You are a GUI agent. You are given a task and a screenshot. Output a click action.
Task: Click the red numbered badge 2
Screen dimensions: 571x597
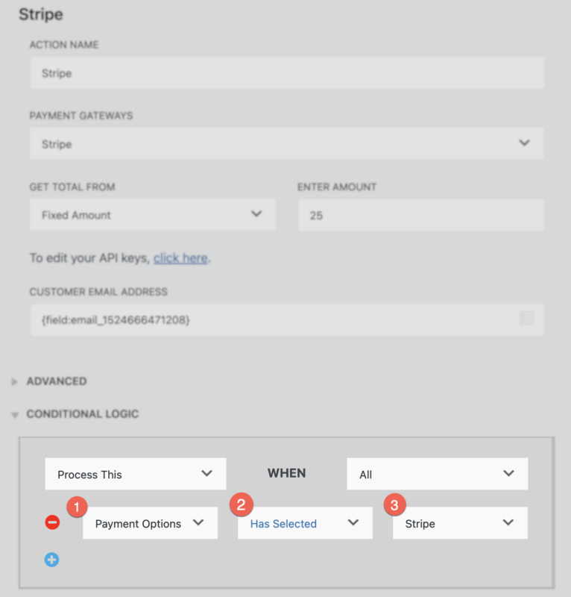click(240, 505)
